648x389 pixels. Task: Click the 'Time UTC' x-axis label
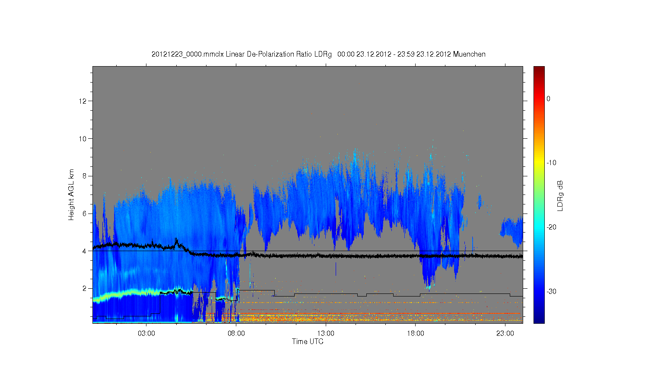coord(308,341)
